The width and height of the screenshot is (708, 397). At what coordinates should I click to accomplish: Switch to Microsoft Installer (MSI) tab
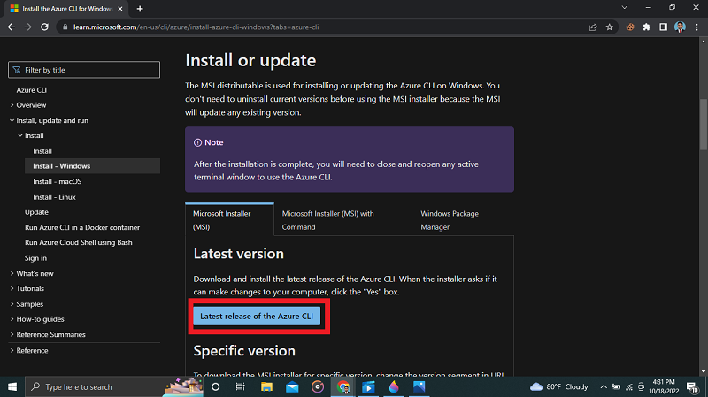pos(229,219)
